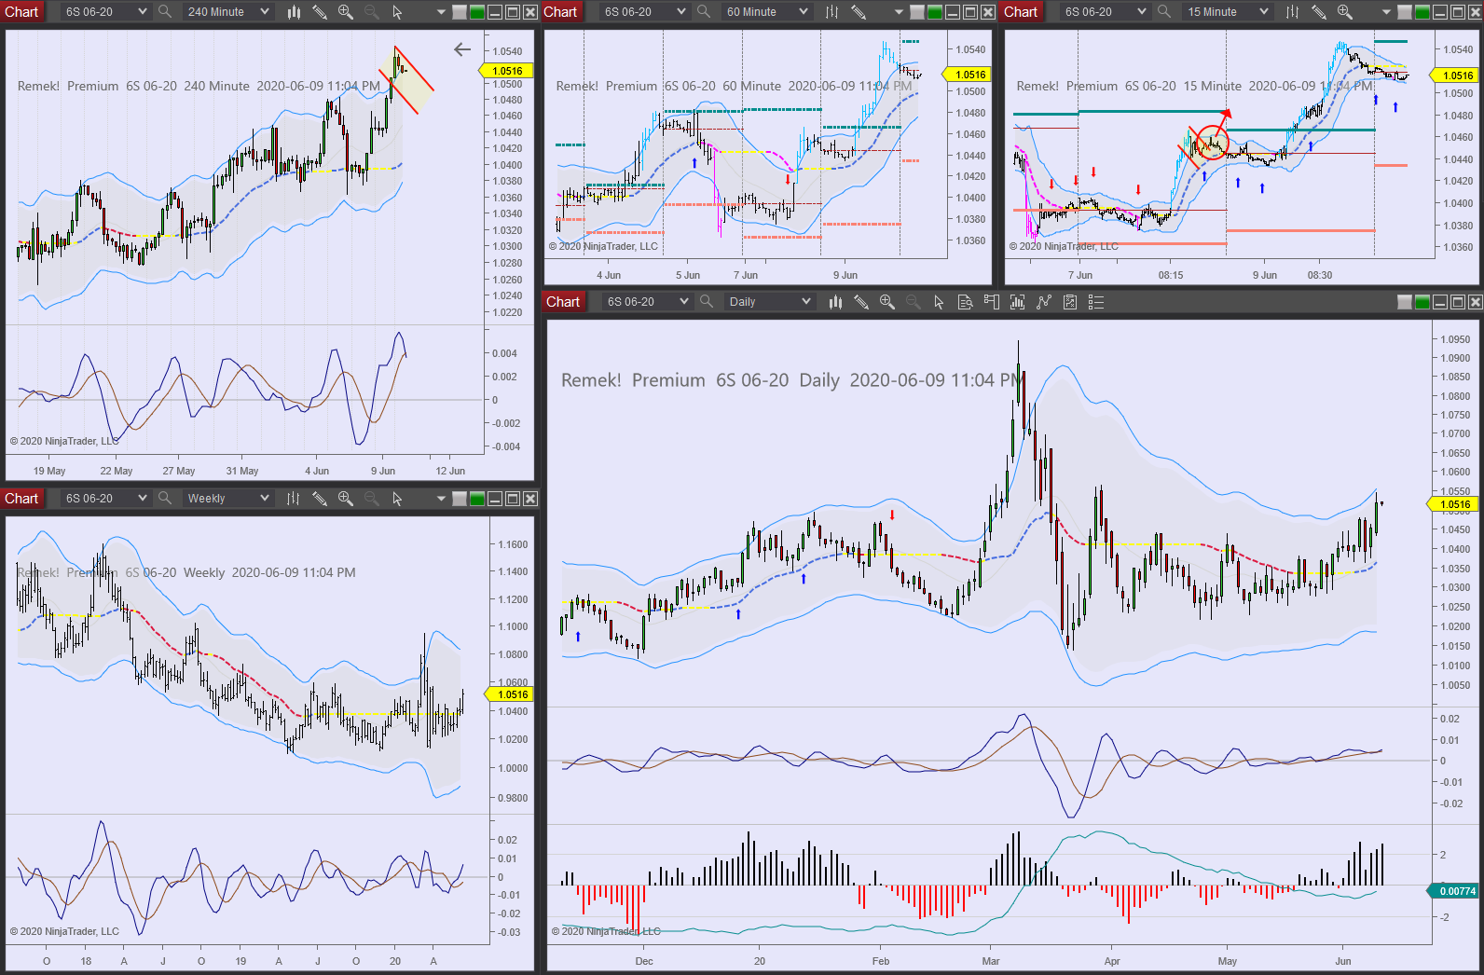Expand toolbar overflow arrow in 60 Minute chart

click(899, 12)
